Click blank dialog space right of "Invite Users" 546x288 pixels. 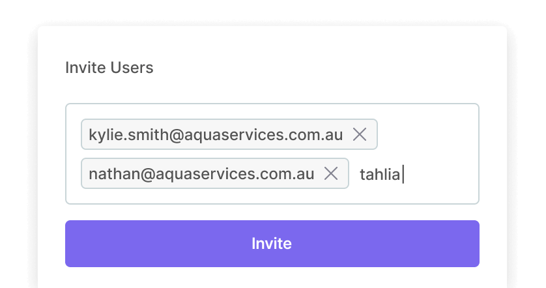pyautogui.click(x=326, y=68)
